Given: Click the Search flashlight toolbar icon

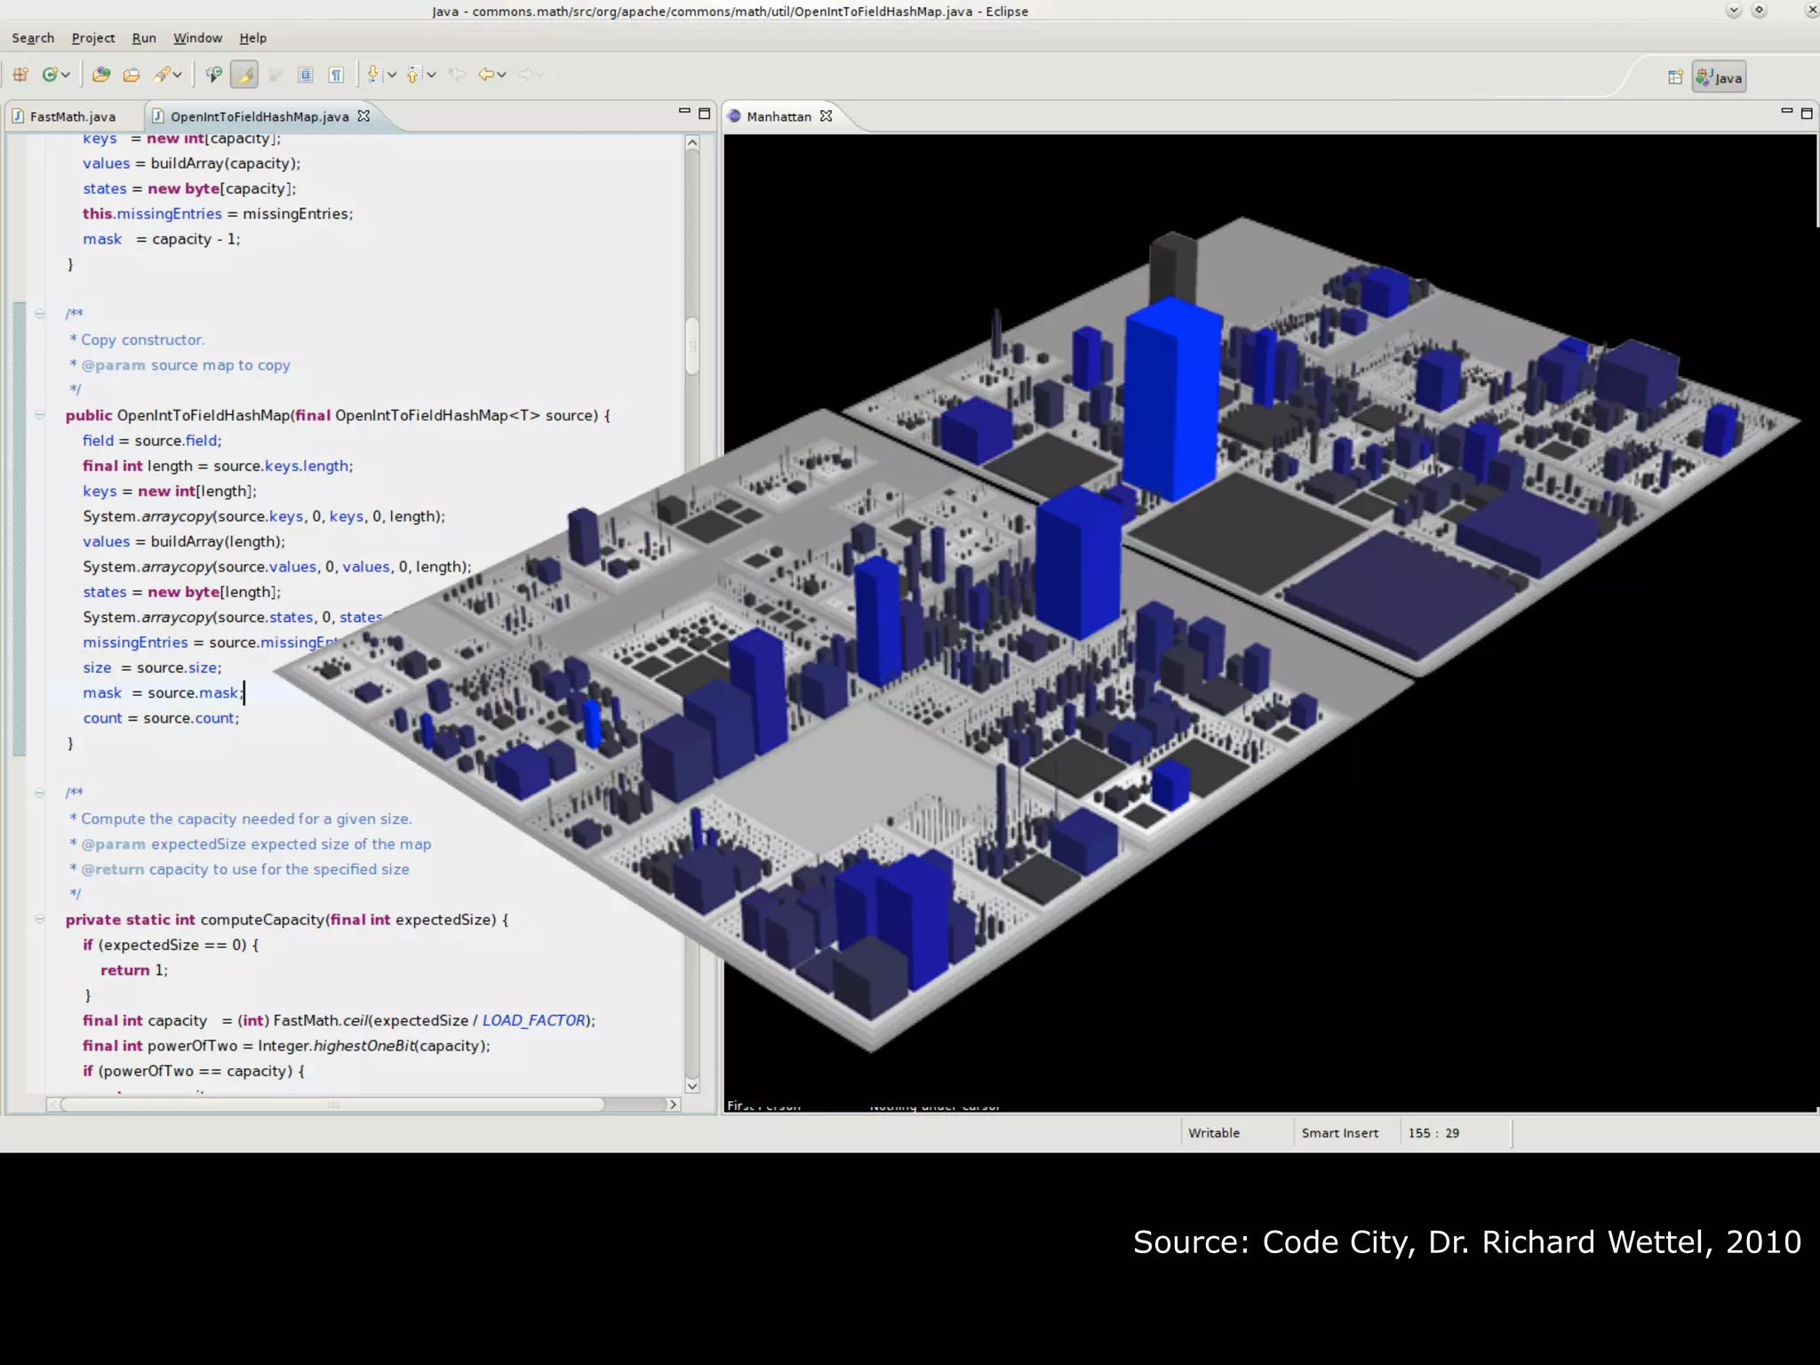Looking at the screenshot, I should 162,75.
